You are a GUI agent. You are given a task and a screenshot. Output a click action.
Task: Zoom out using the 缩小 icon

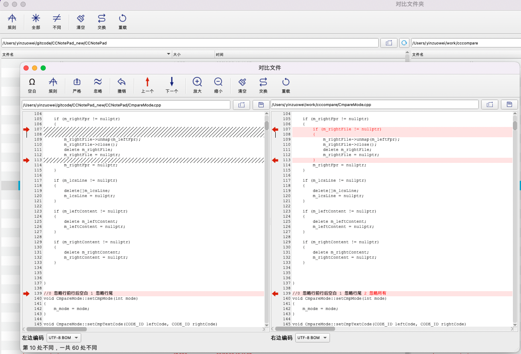click(218, 84)
